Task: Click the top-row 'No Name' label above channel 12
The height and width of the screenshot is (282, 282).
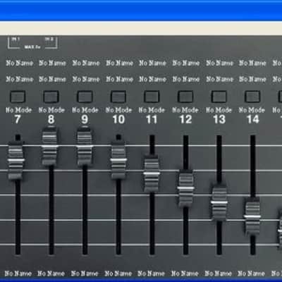Action: tap(186, 63)
